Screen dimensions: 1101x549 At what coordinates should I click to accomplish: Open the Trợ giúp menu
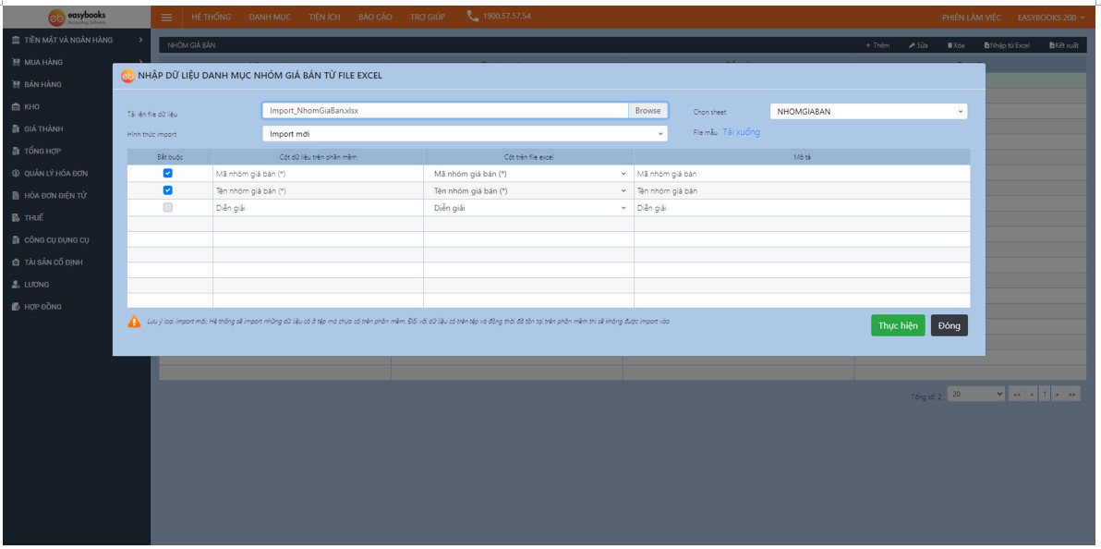428,17
